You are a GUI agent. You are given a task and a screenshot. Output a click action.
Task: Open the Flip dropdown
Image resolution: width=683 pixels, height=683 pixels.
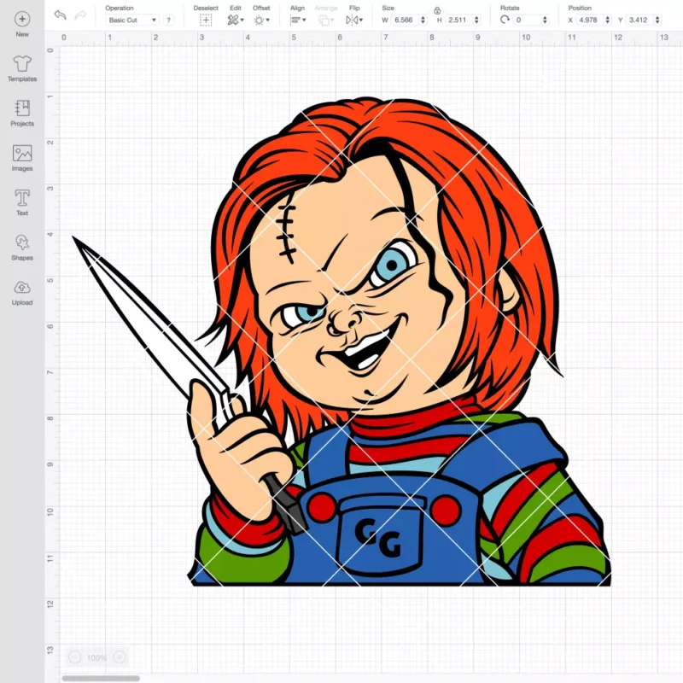[x=354, y=20]
